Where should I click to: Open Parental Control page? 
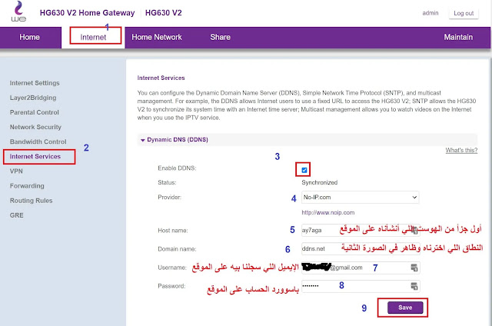(x=34, y=112)
